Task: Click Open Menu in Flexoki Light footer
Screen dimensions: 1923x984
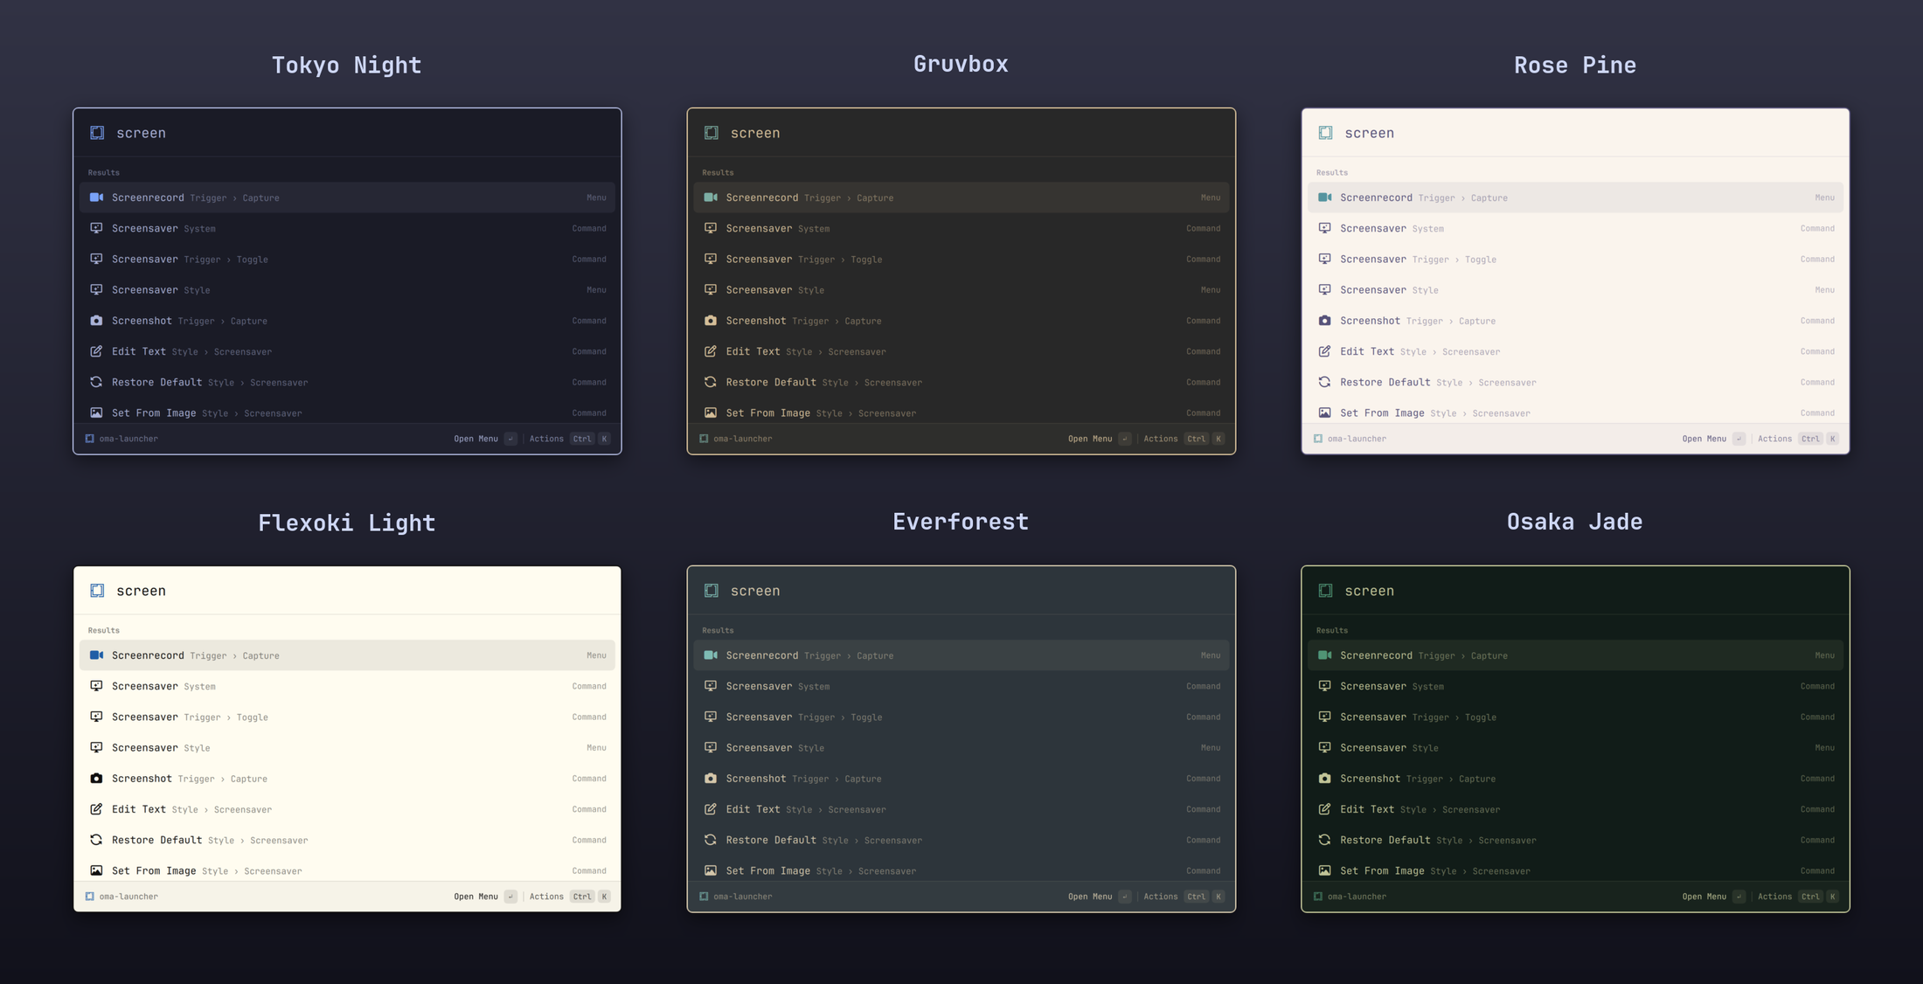Action: coord(476,897)
